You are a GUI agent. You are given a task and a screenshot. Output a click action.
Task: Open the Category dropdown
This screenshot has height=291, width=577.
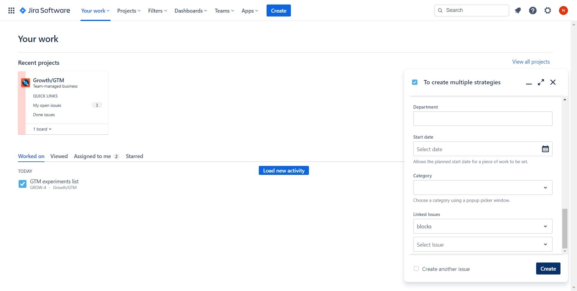click(x=482, y=187)
